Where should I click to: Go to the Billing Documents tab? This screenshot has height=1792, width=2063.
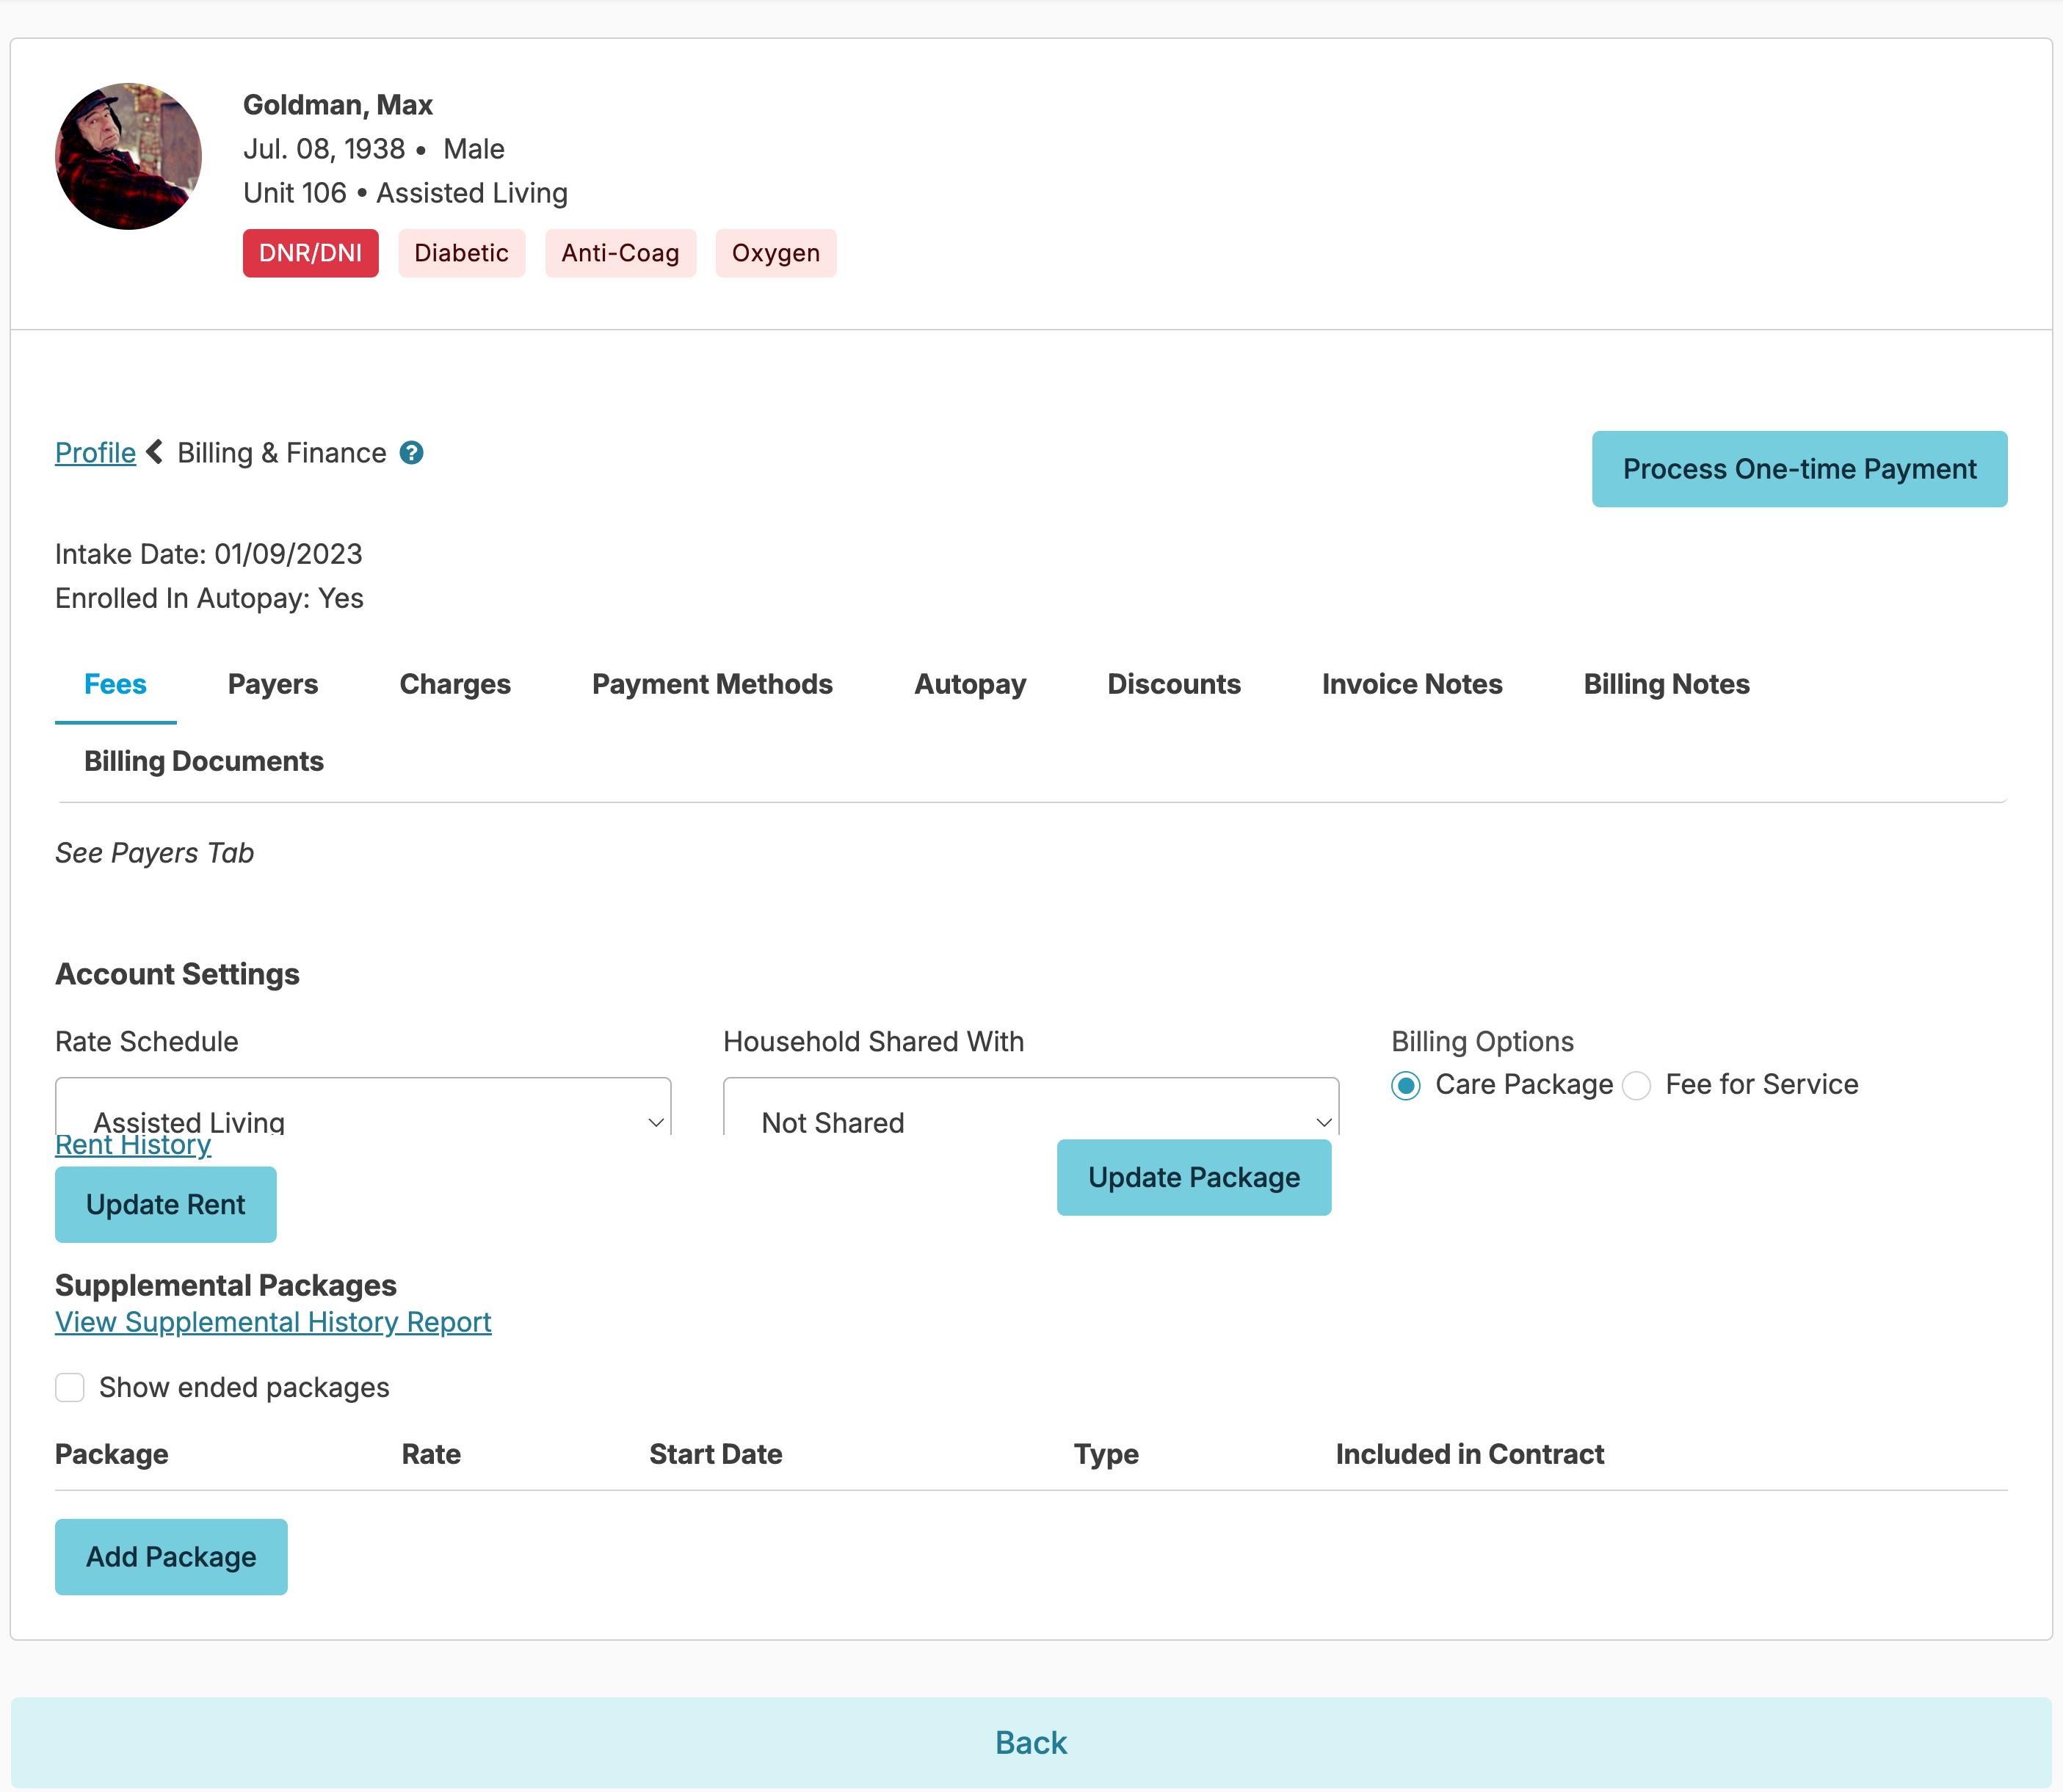[x=204, y=761]
